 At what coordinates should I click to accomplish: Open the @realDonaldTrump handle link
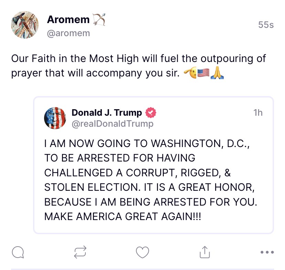tap(113, 123)
